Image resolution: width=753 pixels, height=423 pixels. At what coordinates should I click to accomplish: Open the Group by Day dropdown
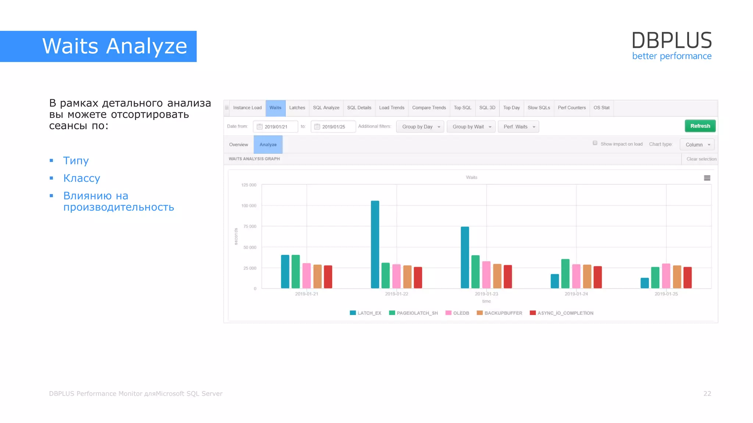pos(420,127)
